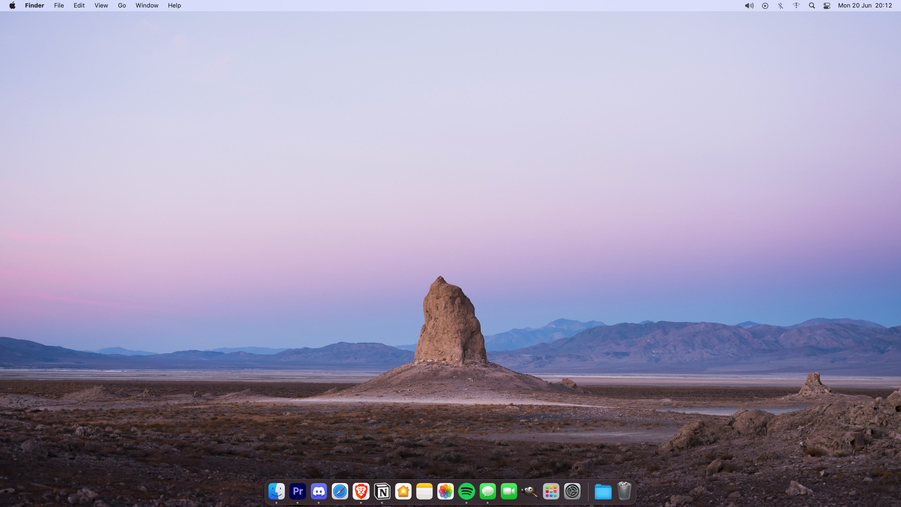Open the Finder application menu
The height and width of the screenshot is (507, 901).
click(35, 6)
